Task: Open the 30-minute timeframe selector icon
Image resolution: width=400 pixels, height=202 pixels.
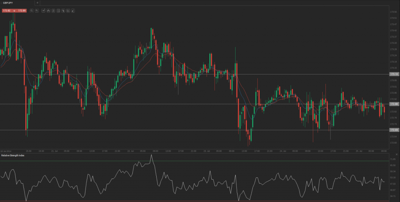Action: (43, 11)
